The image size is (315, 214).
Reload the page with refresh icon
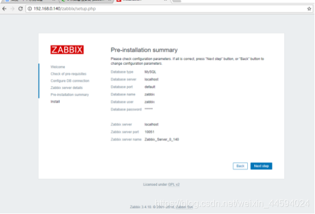20,9
